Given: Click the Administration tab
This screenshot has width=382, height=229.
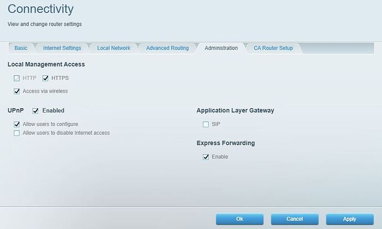Looking at the screenshot, I should pos(221,48).
